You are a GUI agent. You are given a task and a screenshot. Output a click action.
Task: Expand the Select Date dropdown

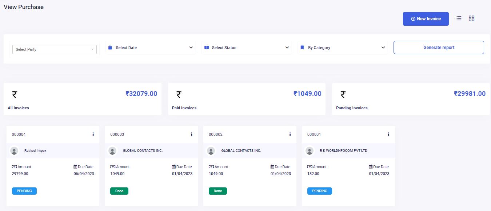point(151,48)
